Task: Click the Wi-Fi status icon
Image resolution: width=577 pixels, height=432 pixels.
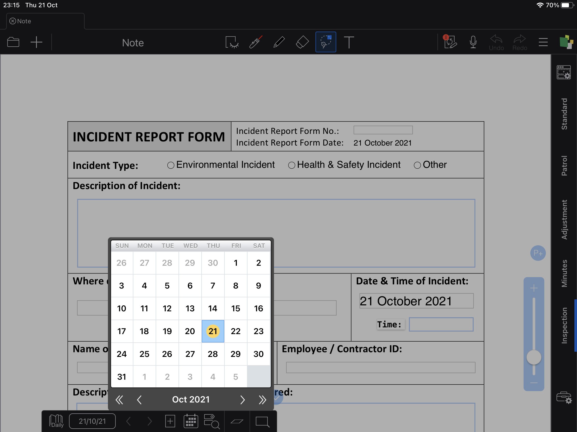Action: [540, 5]
